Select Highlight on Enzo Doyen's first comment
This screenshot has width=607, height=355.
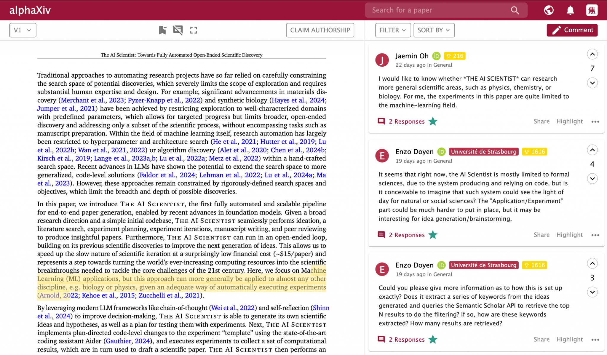point(569,235)
